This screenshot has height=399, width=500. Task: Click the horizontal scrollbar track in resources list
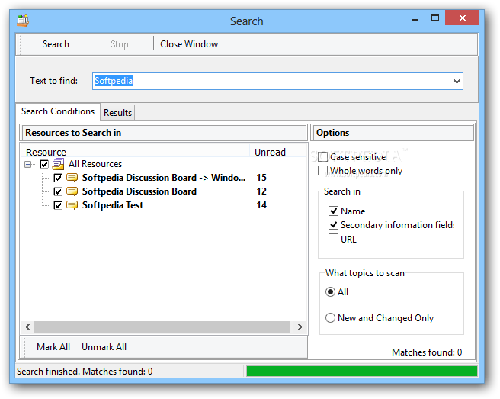(x=162, y=327)
